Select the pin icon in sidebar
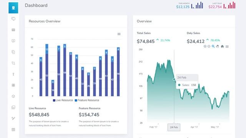Viewport: 246px width, 138px height. (13, 74)
